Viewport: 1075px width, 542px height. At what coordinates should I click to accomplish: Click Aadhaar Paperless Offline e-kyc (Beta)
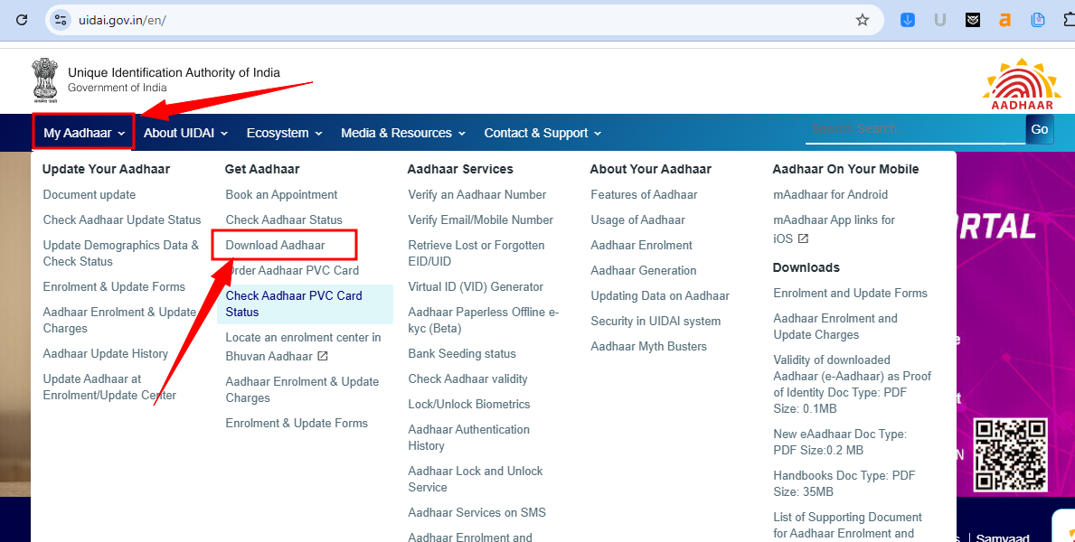[x=484, y=320]
